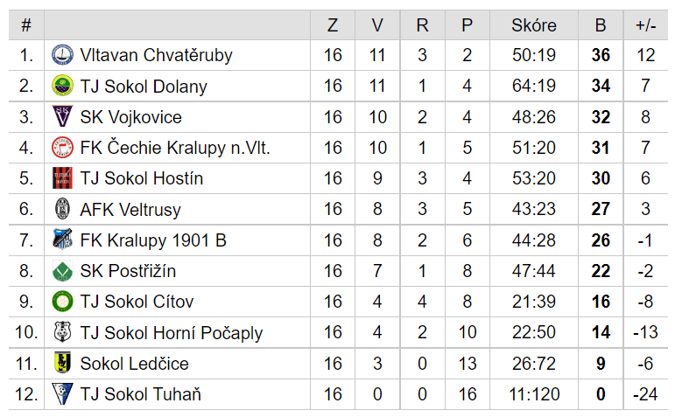Viewport: 675px width, 417px height.
Task: Click the SK Vojkovice triangular logo
Action: (x=62, y=116)
